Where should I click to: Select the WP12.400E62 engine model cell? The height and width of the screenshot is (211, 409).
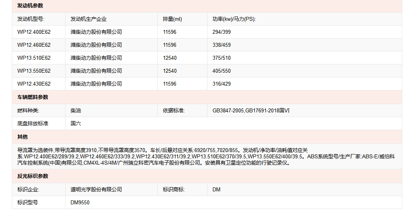(34, 32)
